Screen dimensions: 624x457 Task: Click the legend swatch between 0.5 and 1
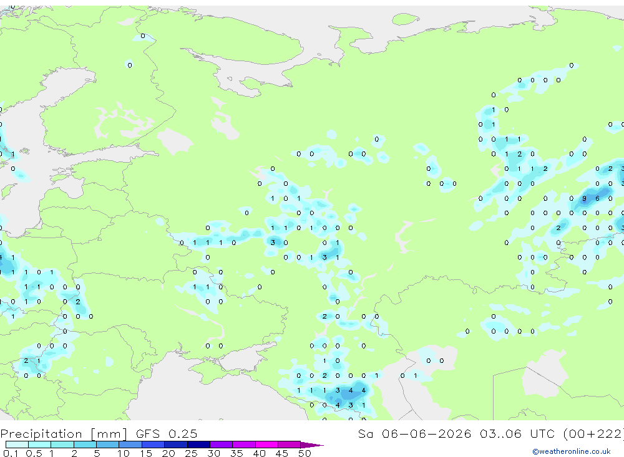(39, 445)
